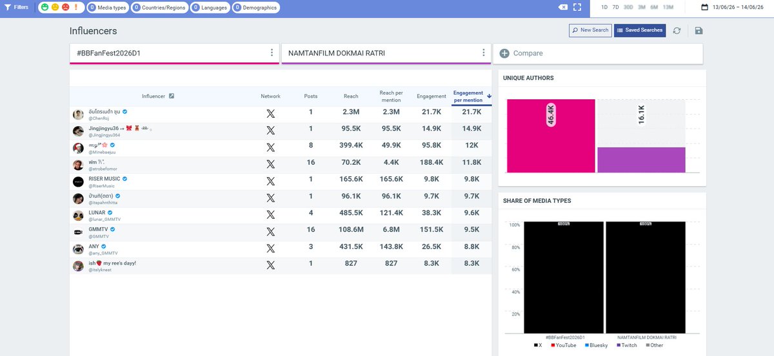The image size is (774, 356).
Task: Filter by negative red face sentiment
Action: click(x=65, y=8)
